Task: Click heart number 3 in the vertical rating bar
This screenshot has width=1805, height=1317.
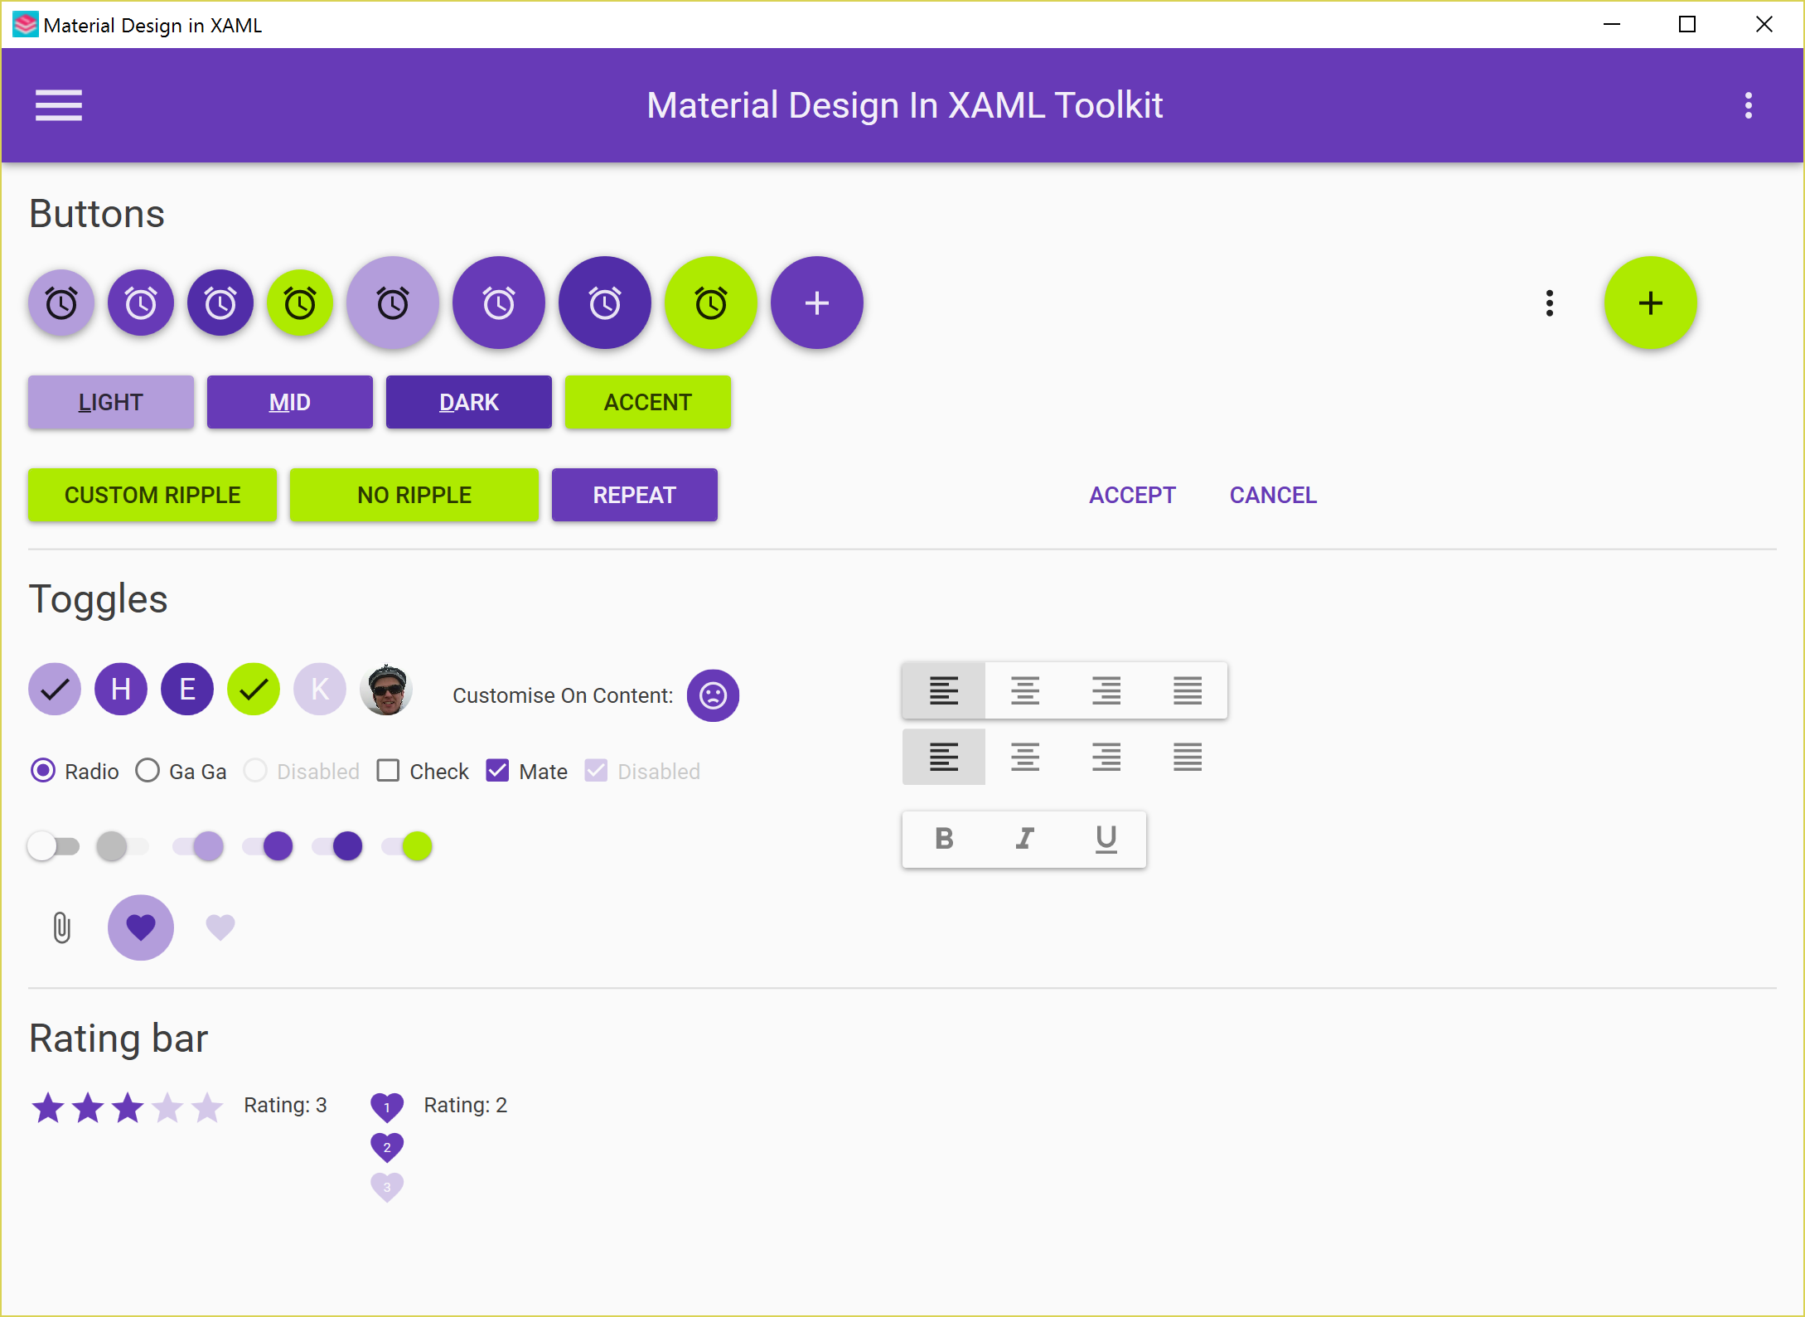Action: 387,1187
